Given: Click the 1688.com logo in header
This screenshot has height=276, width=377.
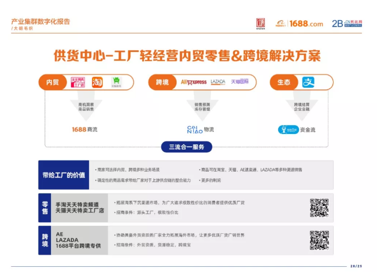Looking at the screenshot, I should pyautogui.click(x=299, y=24).
